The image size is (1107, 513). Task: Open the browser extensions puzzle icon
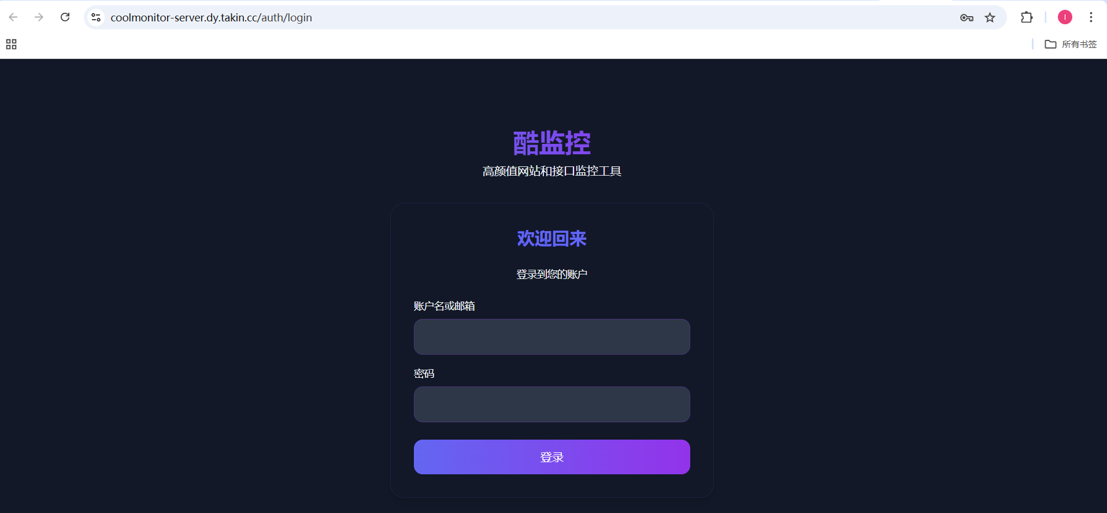tap(1027, 17)
